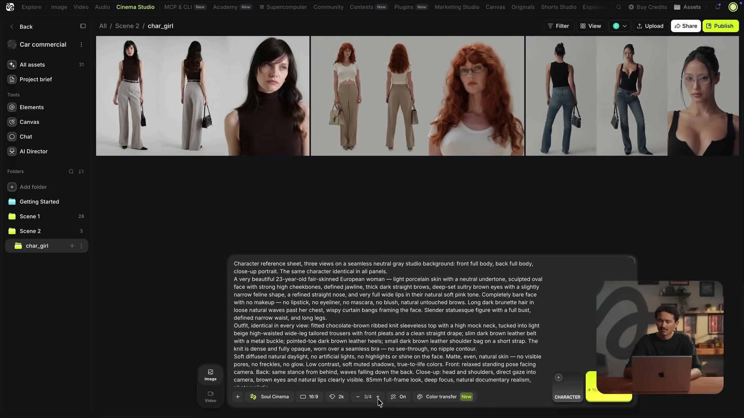The height and width of the screenshot is (418, 744).
Task: Open the Scene 1 folder
Action: click(46, 216)
